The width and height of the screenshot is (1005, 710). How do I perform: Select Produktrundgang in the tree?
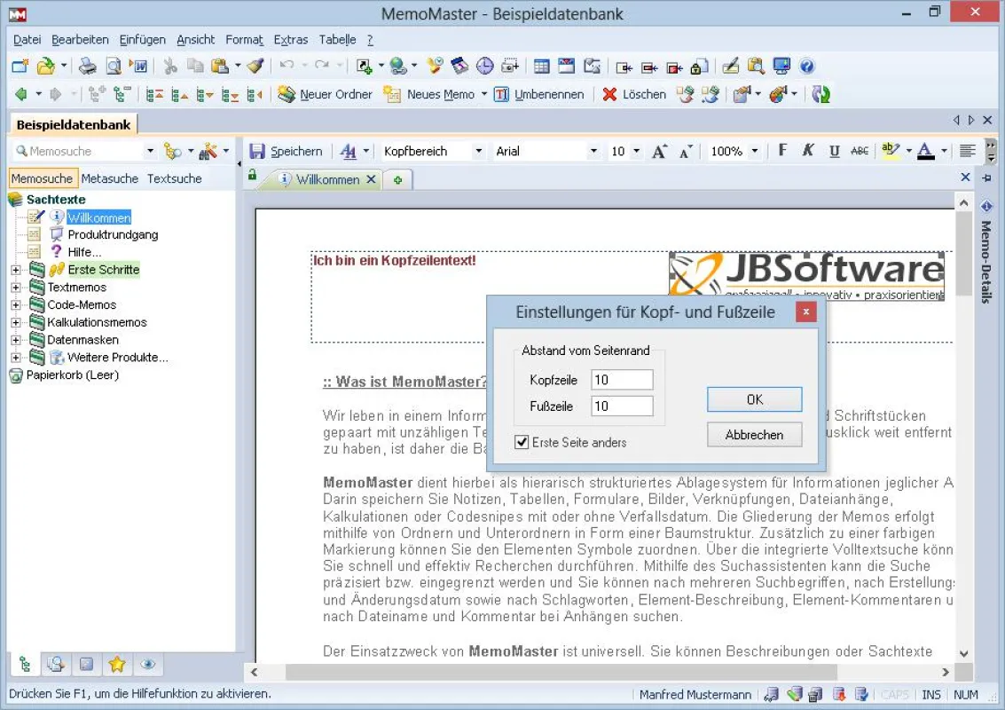point(113,234)
